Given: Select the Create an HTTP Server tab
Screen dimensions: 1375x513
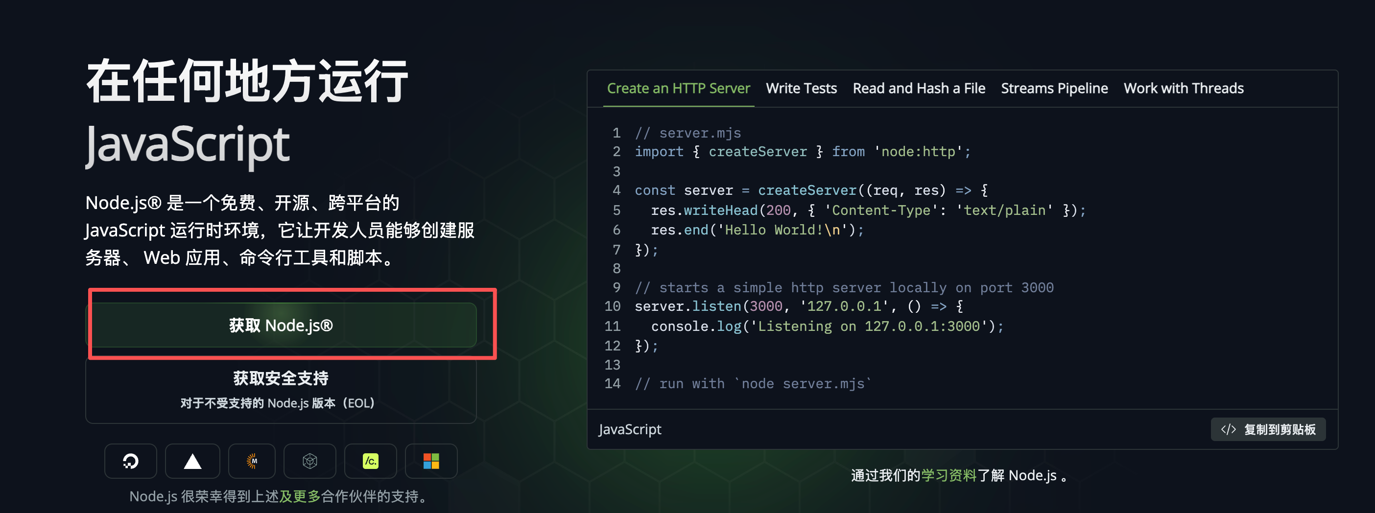Looking at the screenshot, I should coord(678,88).
